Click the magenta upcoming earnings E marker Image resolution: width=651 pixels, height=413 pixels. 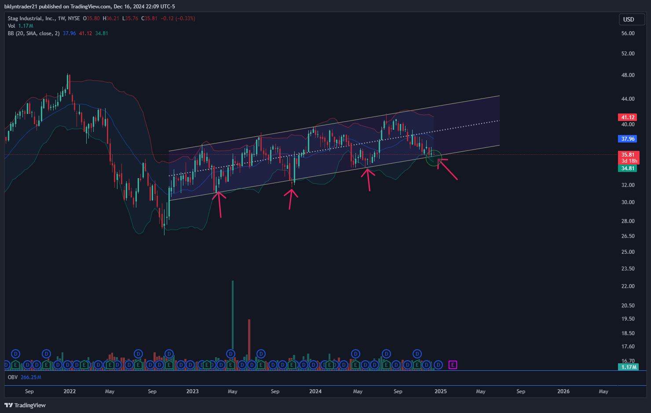453,365
